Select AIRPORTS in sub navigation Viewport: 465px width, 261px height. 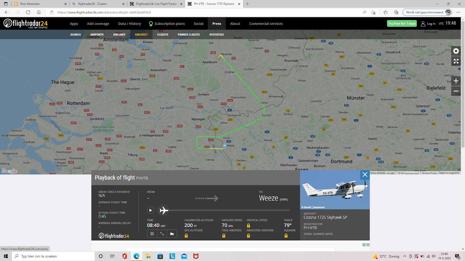(97, 35)
